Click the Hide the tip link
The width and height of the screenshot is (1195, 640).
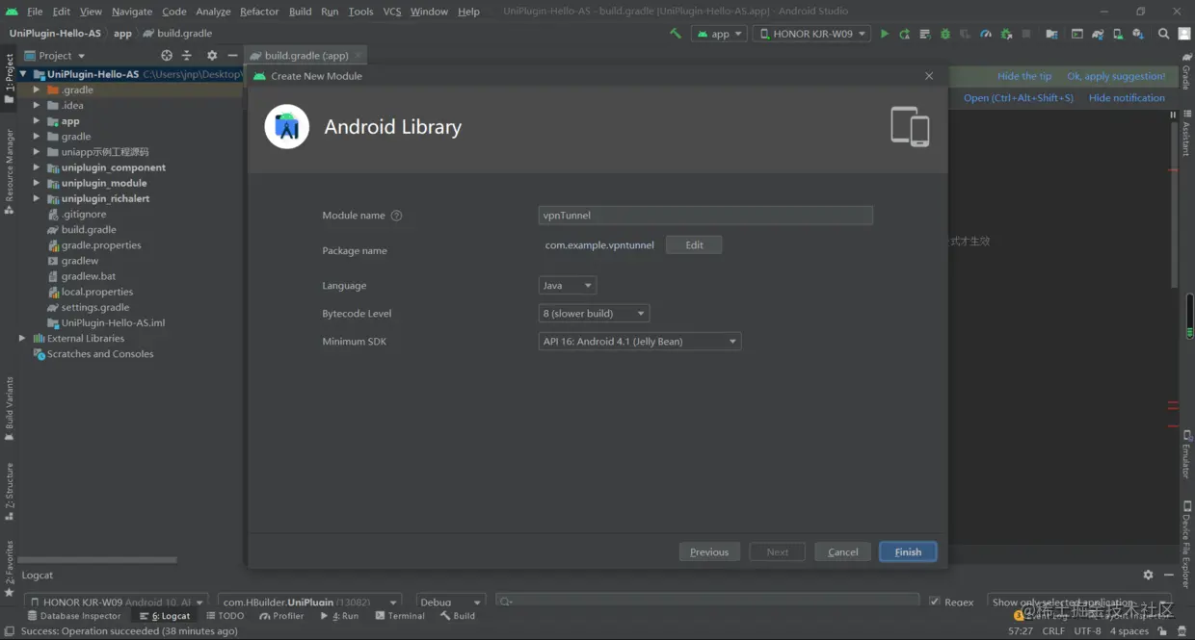pos(1024,76)
